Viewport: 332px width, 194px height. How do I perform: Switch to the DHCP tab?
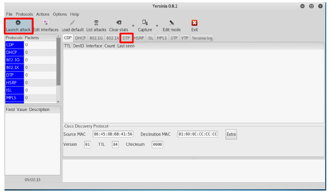(x=81, y=38)
